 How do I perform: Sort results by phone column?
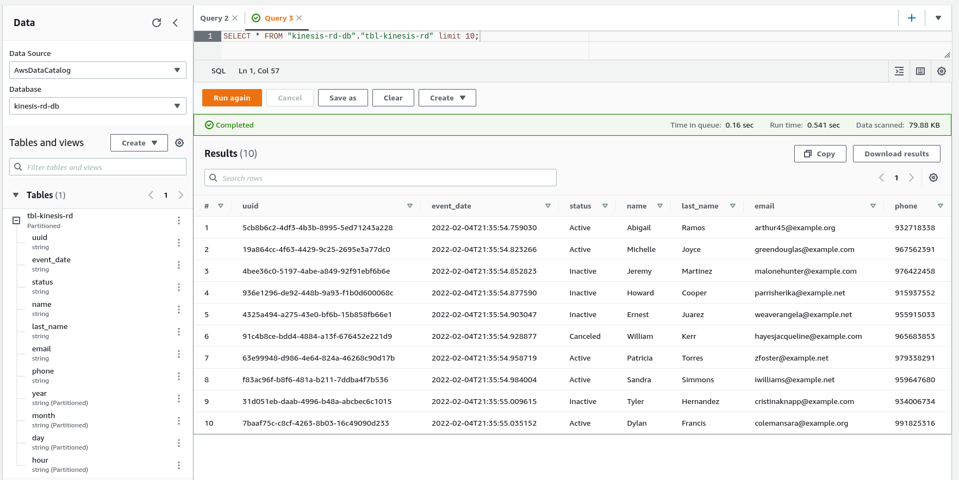coord(941,206)
